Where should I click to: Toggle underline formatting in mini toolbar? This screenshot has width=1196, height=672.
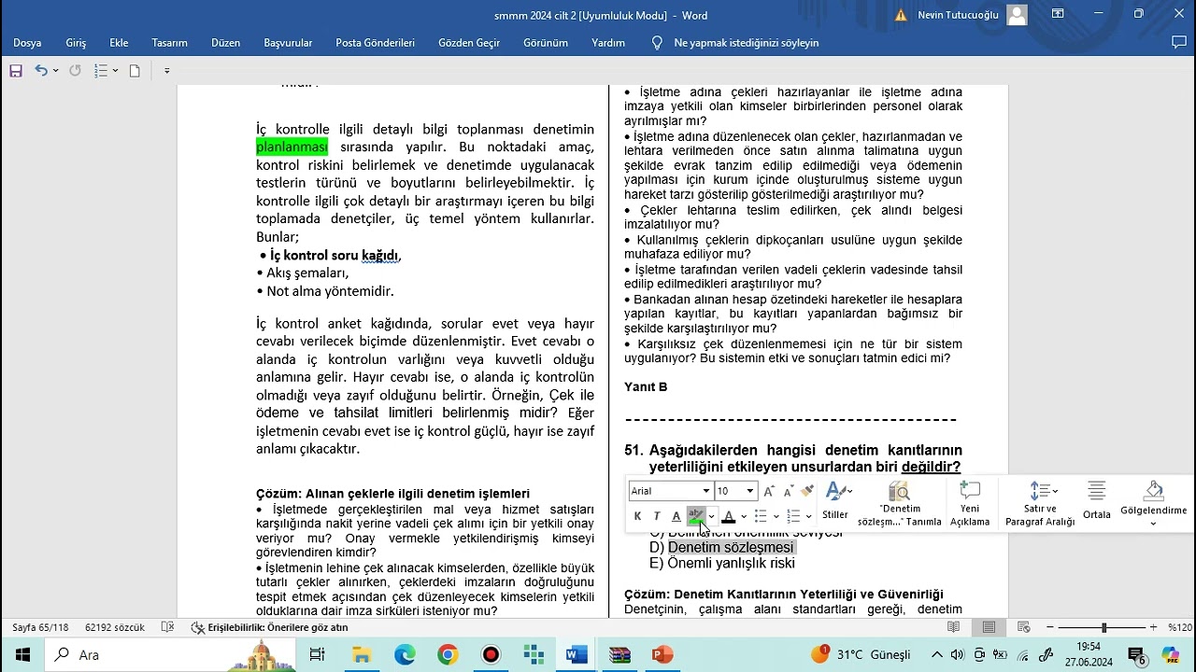676,516
